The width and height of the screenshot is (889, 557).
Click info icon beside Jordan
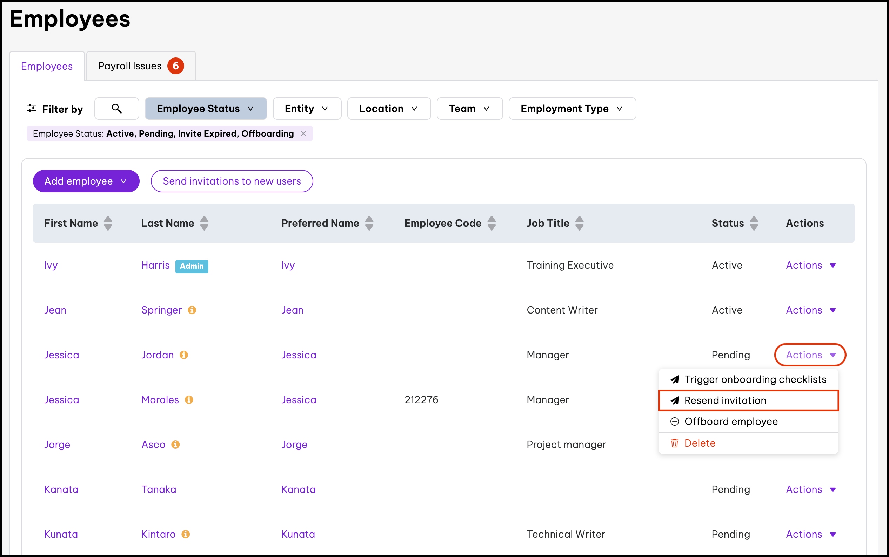184,355
